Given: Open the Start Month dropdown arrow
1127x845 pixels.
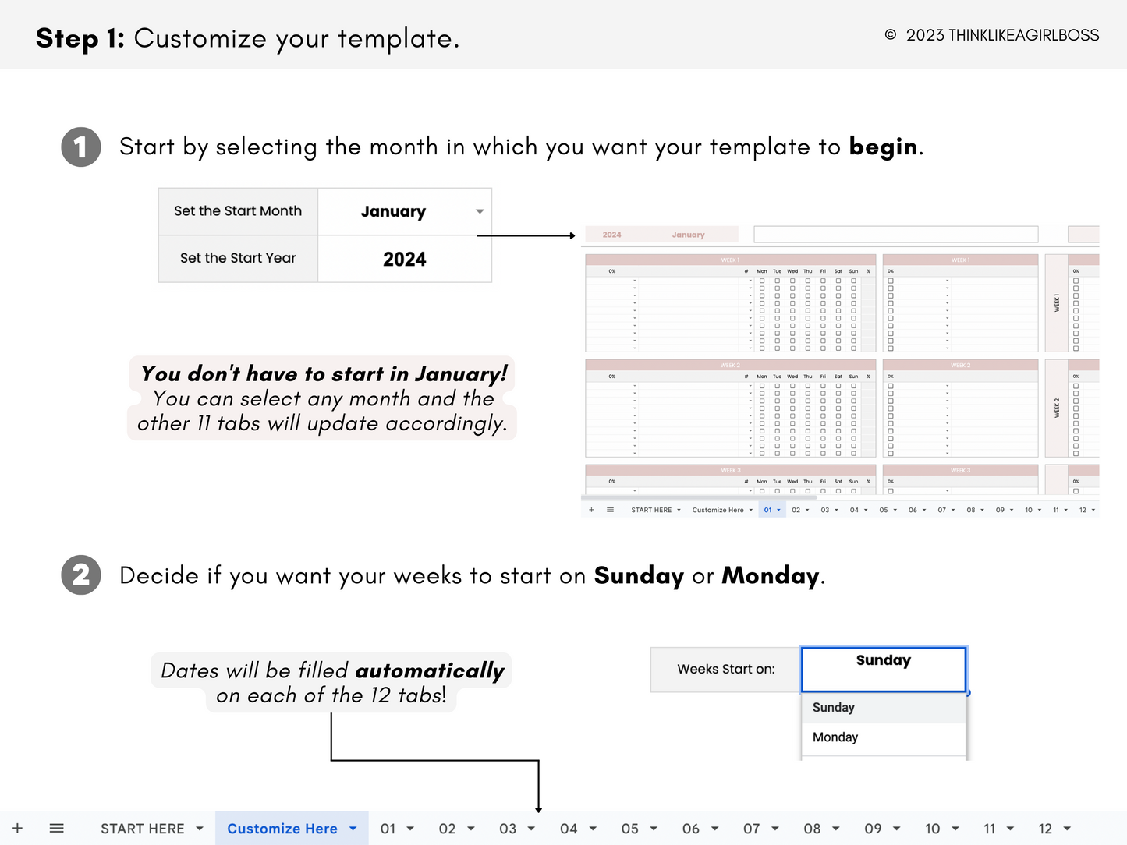Looking at the screenshot, I should pyautogui.click(x=480, y=212).
